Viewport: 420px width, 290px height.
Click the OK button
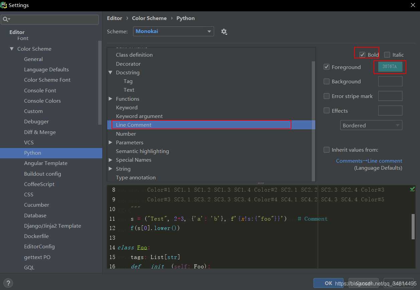click(x=328, y=283)
